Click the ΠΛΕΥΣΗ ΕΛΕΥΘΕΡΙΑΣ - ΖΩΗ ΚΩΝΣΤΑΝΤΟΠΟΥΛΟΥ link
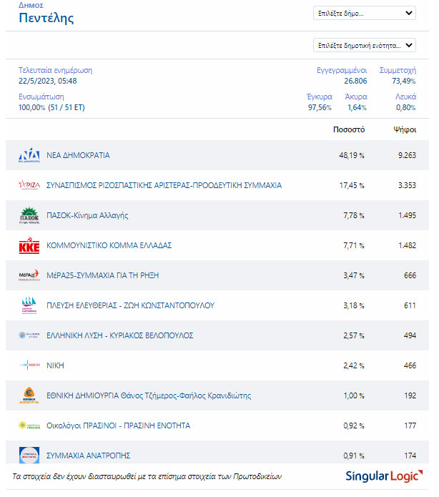 click(131, 305)
